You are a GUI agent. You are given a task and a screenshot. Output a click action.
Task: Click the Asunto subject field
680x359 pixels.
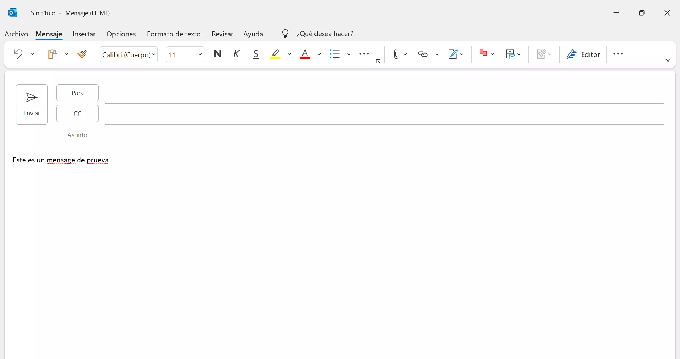click(77, 135)
